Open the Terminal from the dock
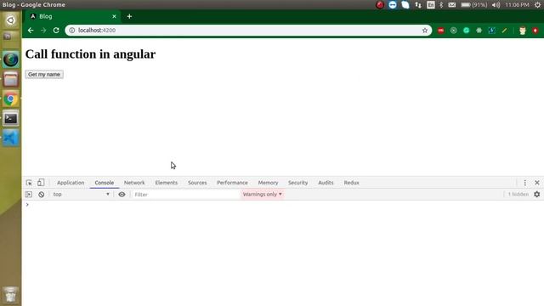Viewport: 544px width, 306px height. click(11, 119)
